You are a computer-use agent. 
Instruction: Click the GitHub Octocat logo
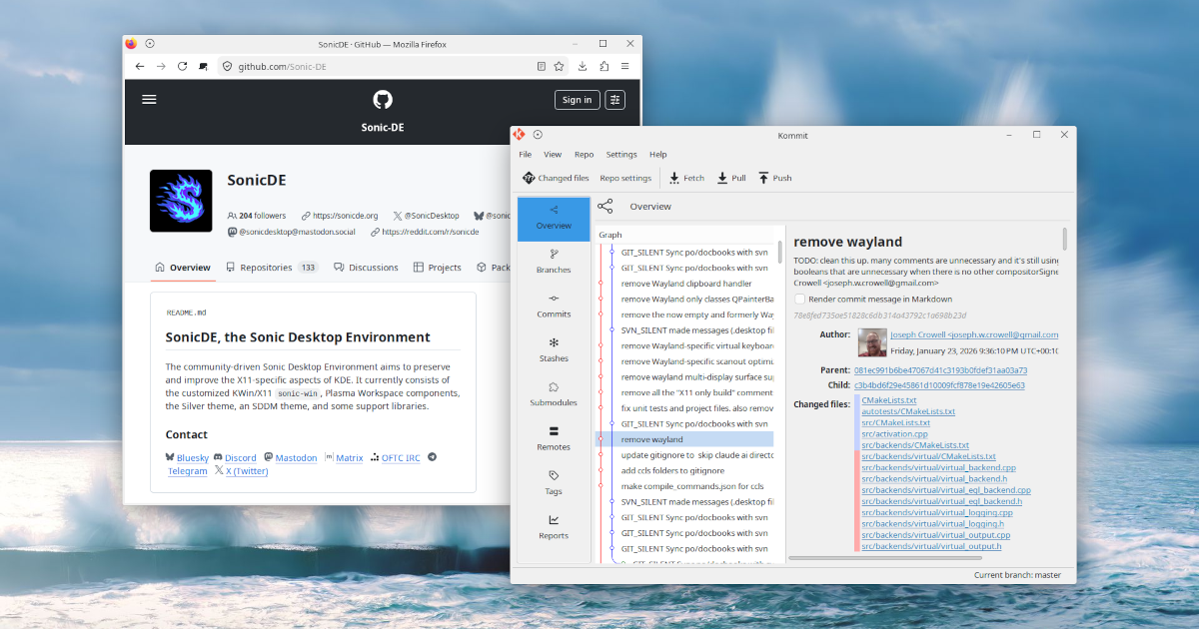coord(383,99)
